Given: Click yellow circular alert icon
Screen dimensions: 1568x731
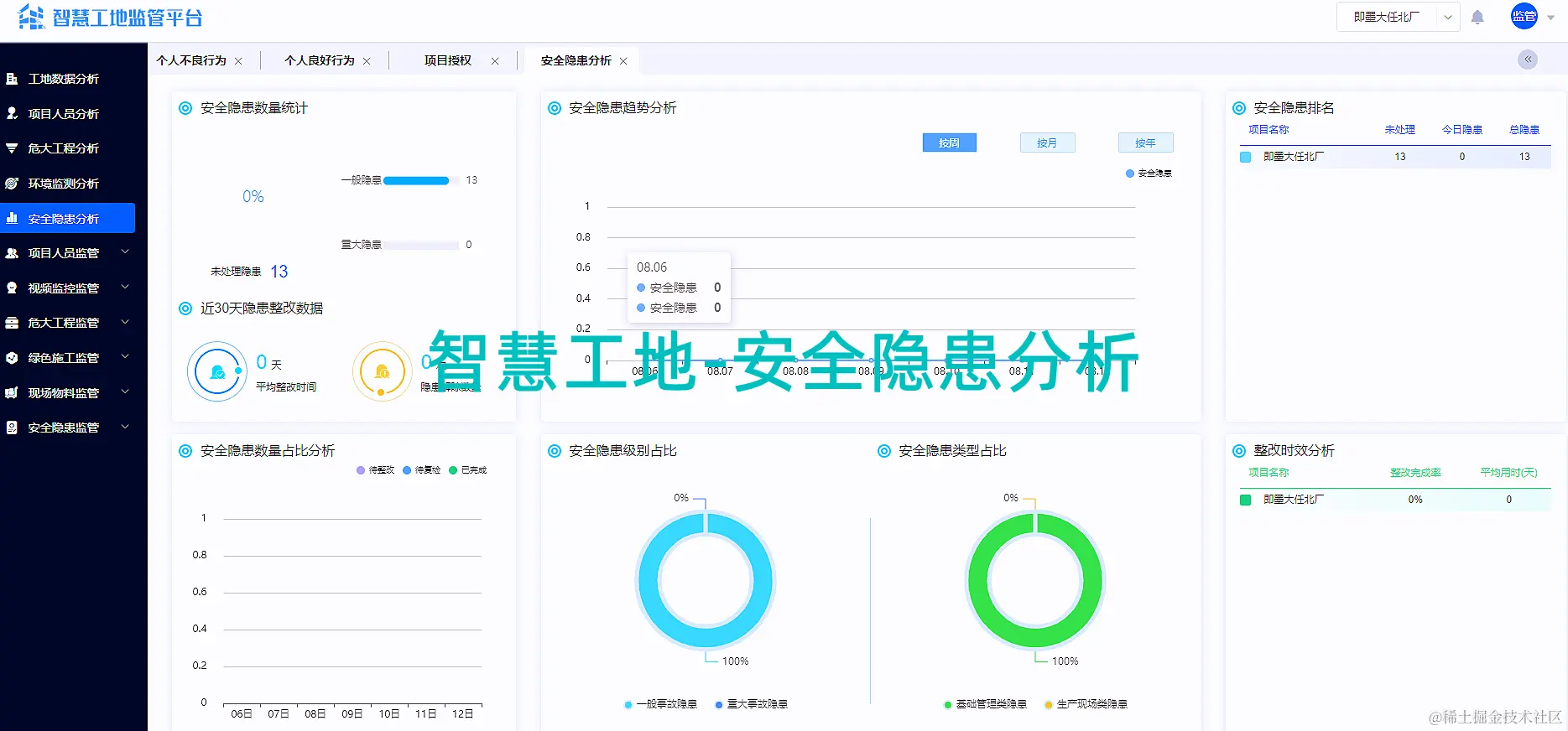Looking at the screenshot, I should [382, 371].
